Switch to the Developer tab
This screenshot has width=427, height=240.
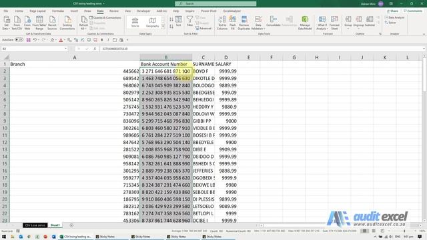(143, 11)
